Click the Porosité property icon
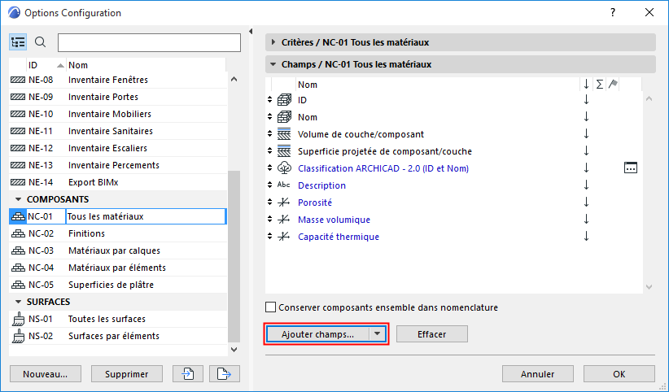Screen dimensions: 669x392 pyautogui.click(x=284, y=203)
